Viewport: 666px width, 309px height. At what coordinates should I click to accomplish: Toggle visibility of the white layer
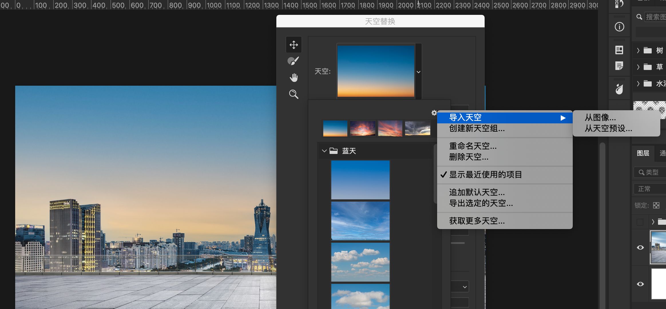[x=641, y=284]
